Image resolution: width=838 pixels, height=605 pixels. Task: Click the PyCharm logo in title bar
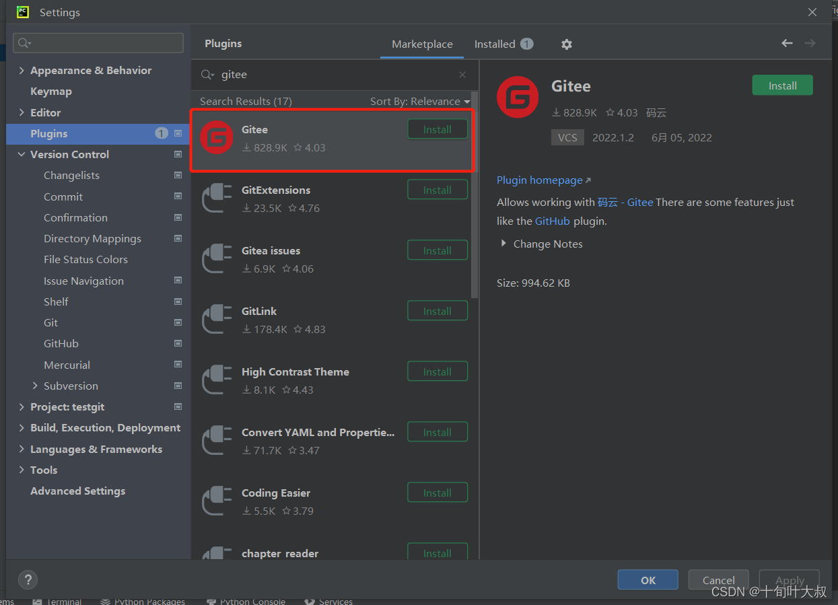(23, 12)
